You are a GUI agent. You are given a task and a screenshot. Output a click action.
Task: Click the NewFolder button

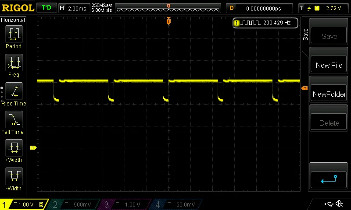(x=329, y=93)
